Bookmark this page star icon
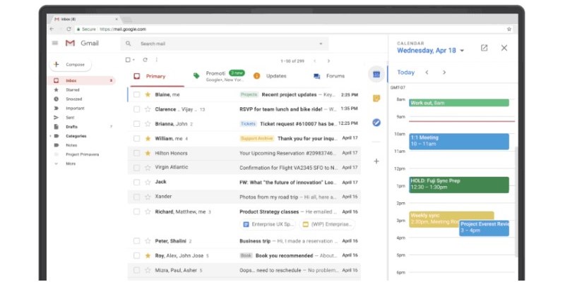 coord(509,29)
